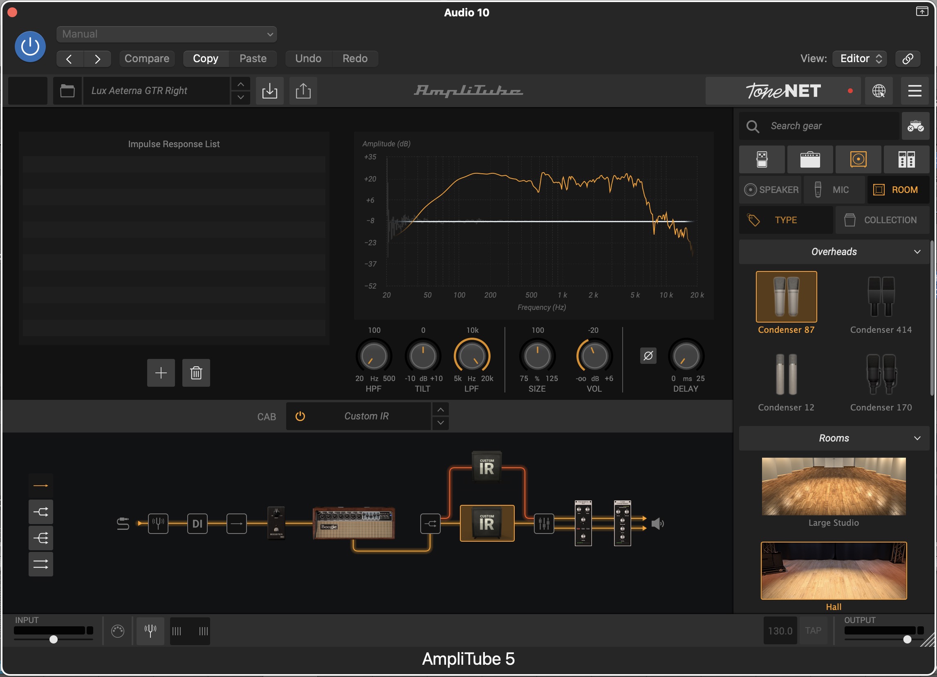The width and height of the screenshot is (937, 677).
Task: Toggle the plugin power bypass button
Action: pos(30,47)
